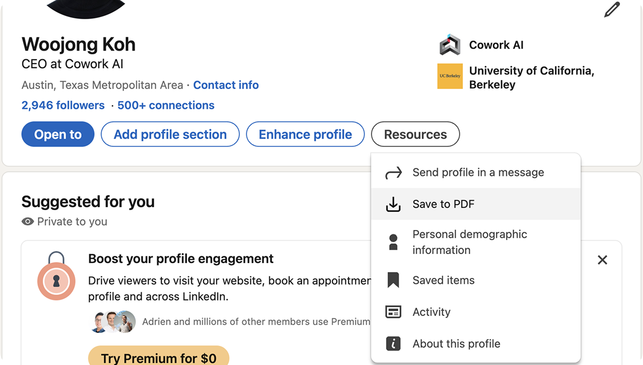Click the share arrow icon for Send profile
Image resolution: width=643 pixels, height=365 pixels.
click(x=393, y=173)
